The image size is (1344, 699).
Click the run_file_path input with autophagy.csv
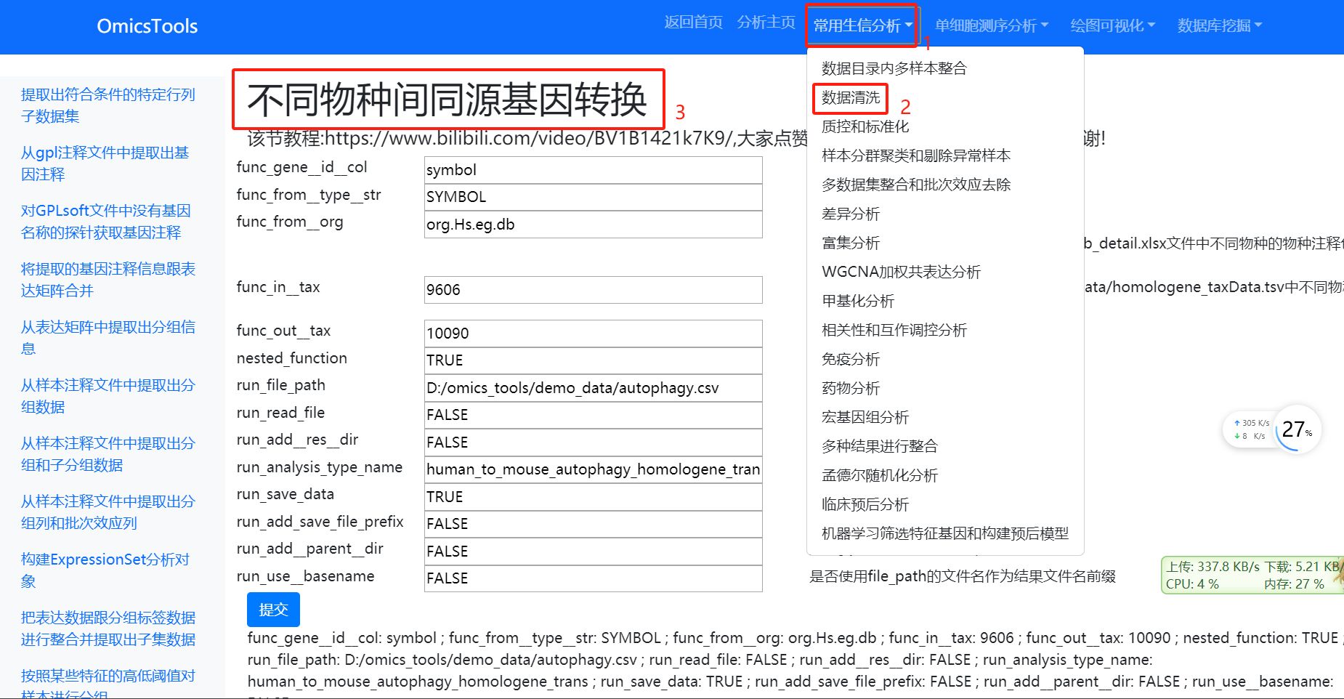(x=593, y=388)
